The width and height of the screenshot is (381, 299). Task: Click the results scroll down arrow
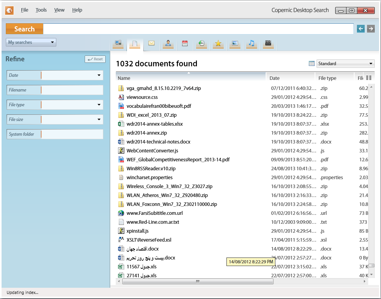[372, 275]
